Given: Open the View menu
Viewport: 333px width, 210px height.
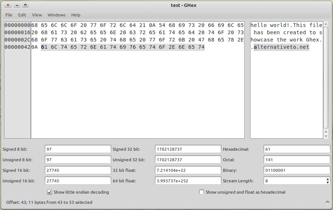Looking at the screenshot, I should [36, 15].
